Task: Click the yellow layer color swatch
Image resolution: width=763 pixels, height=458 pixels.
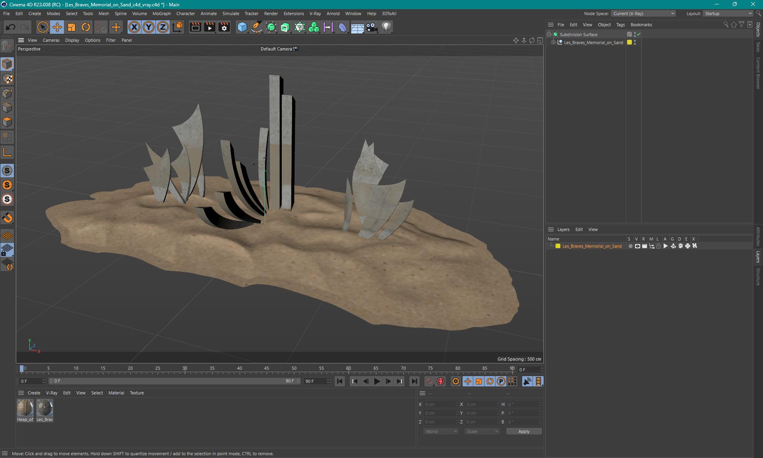Action: pyautogui.click(x=558, y=246)
